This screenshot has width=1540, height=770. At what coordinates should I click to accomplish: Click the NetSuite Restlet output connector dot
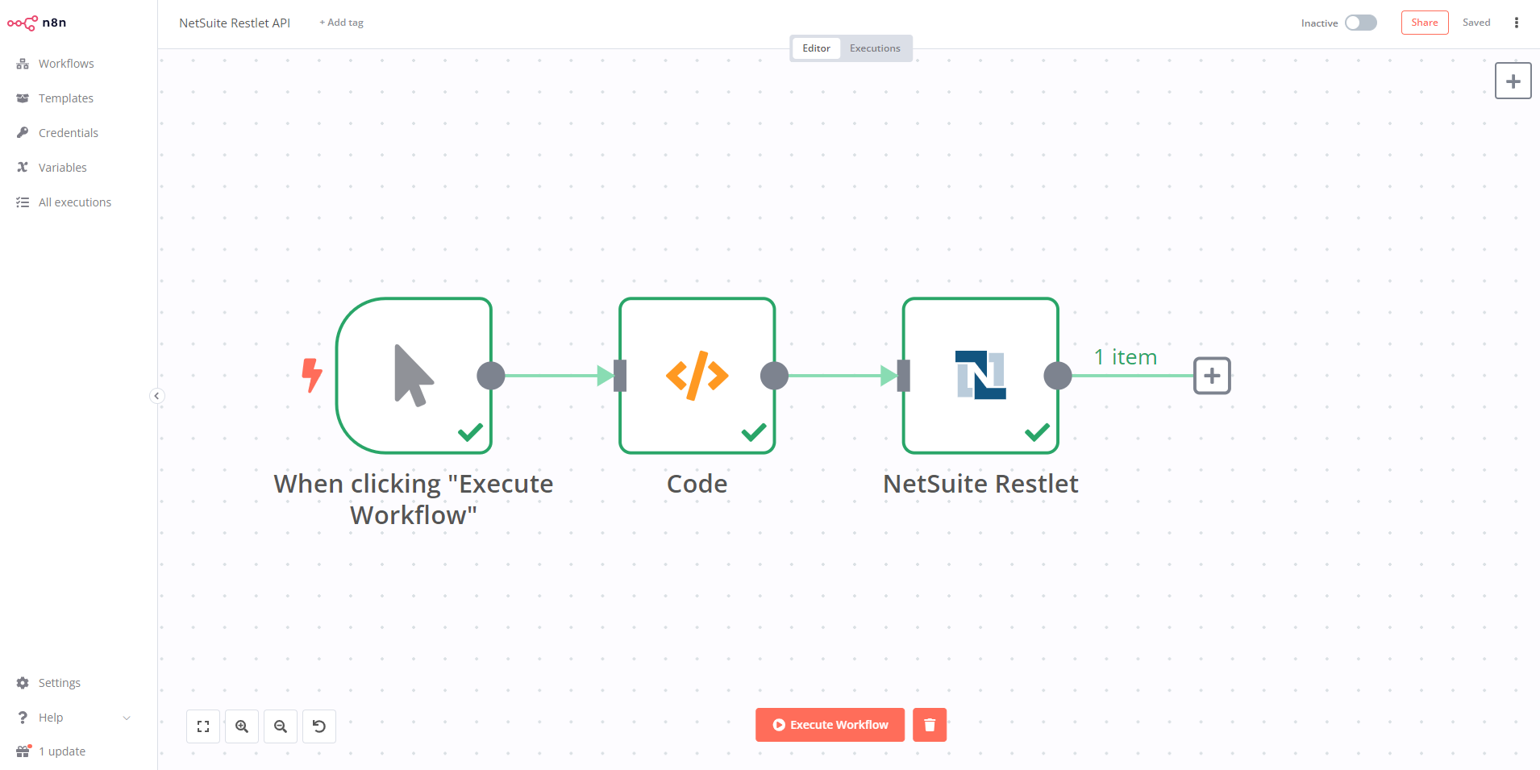coord(1058,376)
